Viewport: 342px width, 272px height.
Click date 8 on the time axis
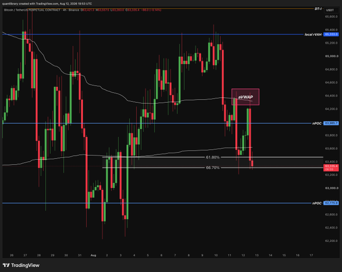pyautogui.click(x=189, y=255)
